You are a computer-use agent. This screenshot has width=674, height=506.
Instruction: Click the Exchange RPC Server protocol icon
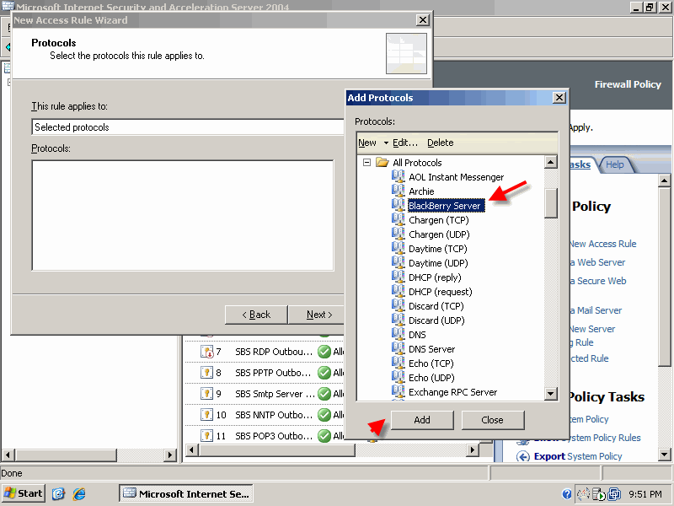(398, 391)
